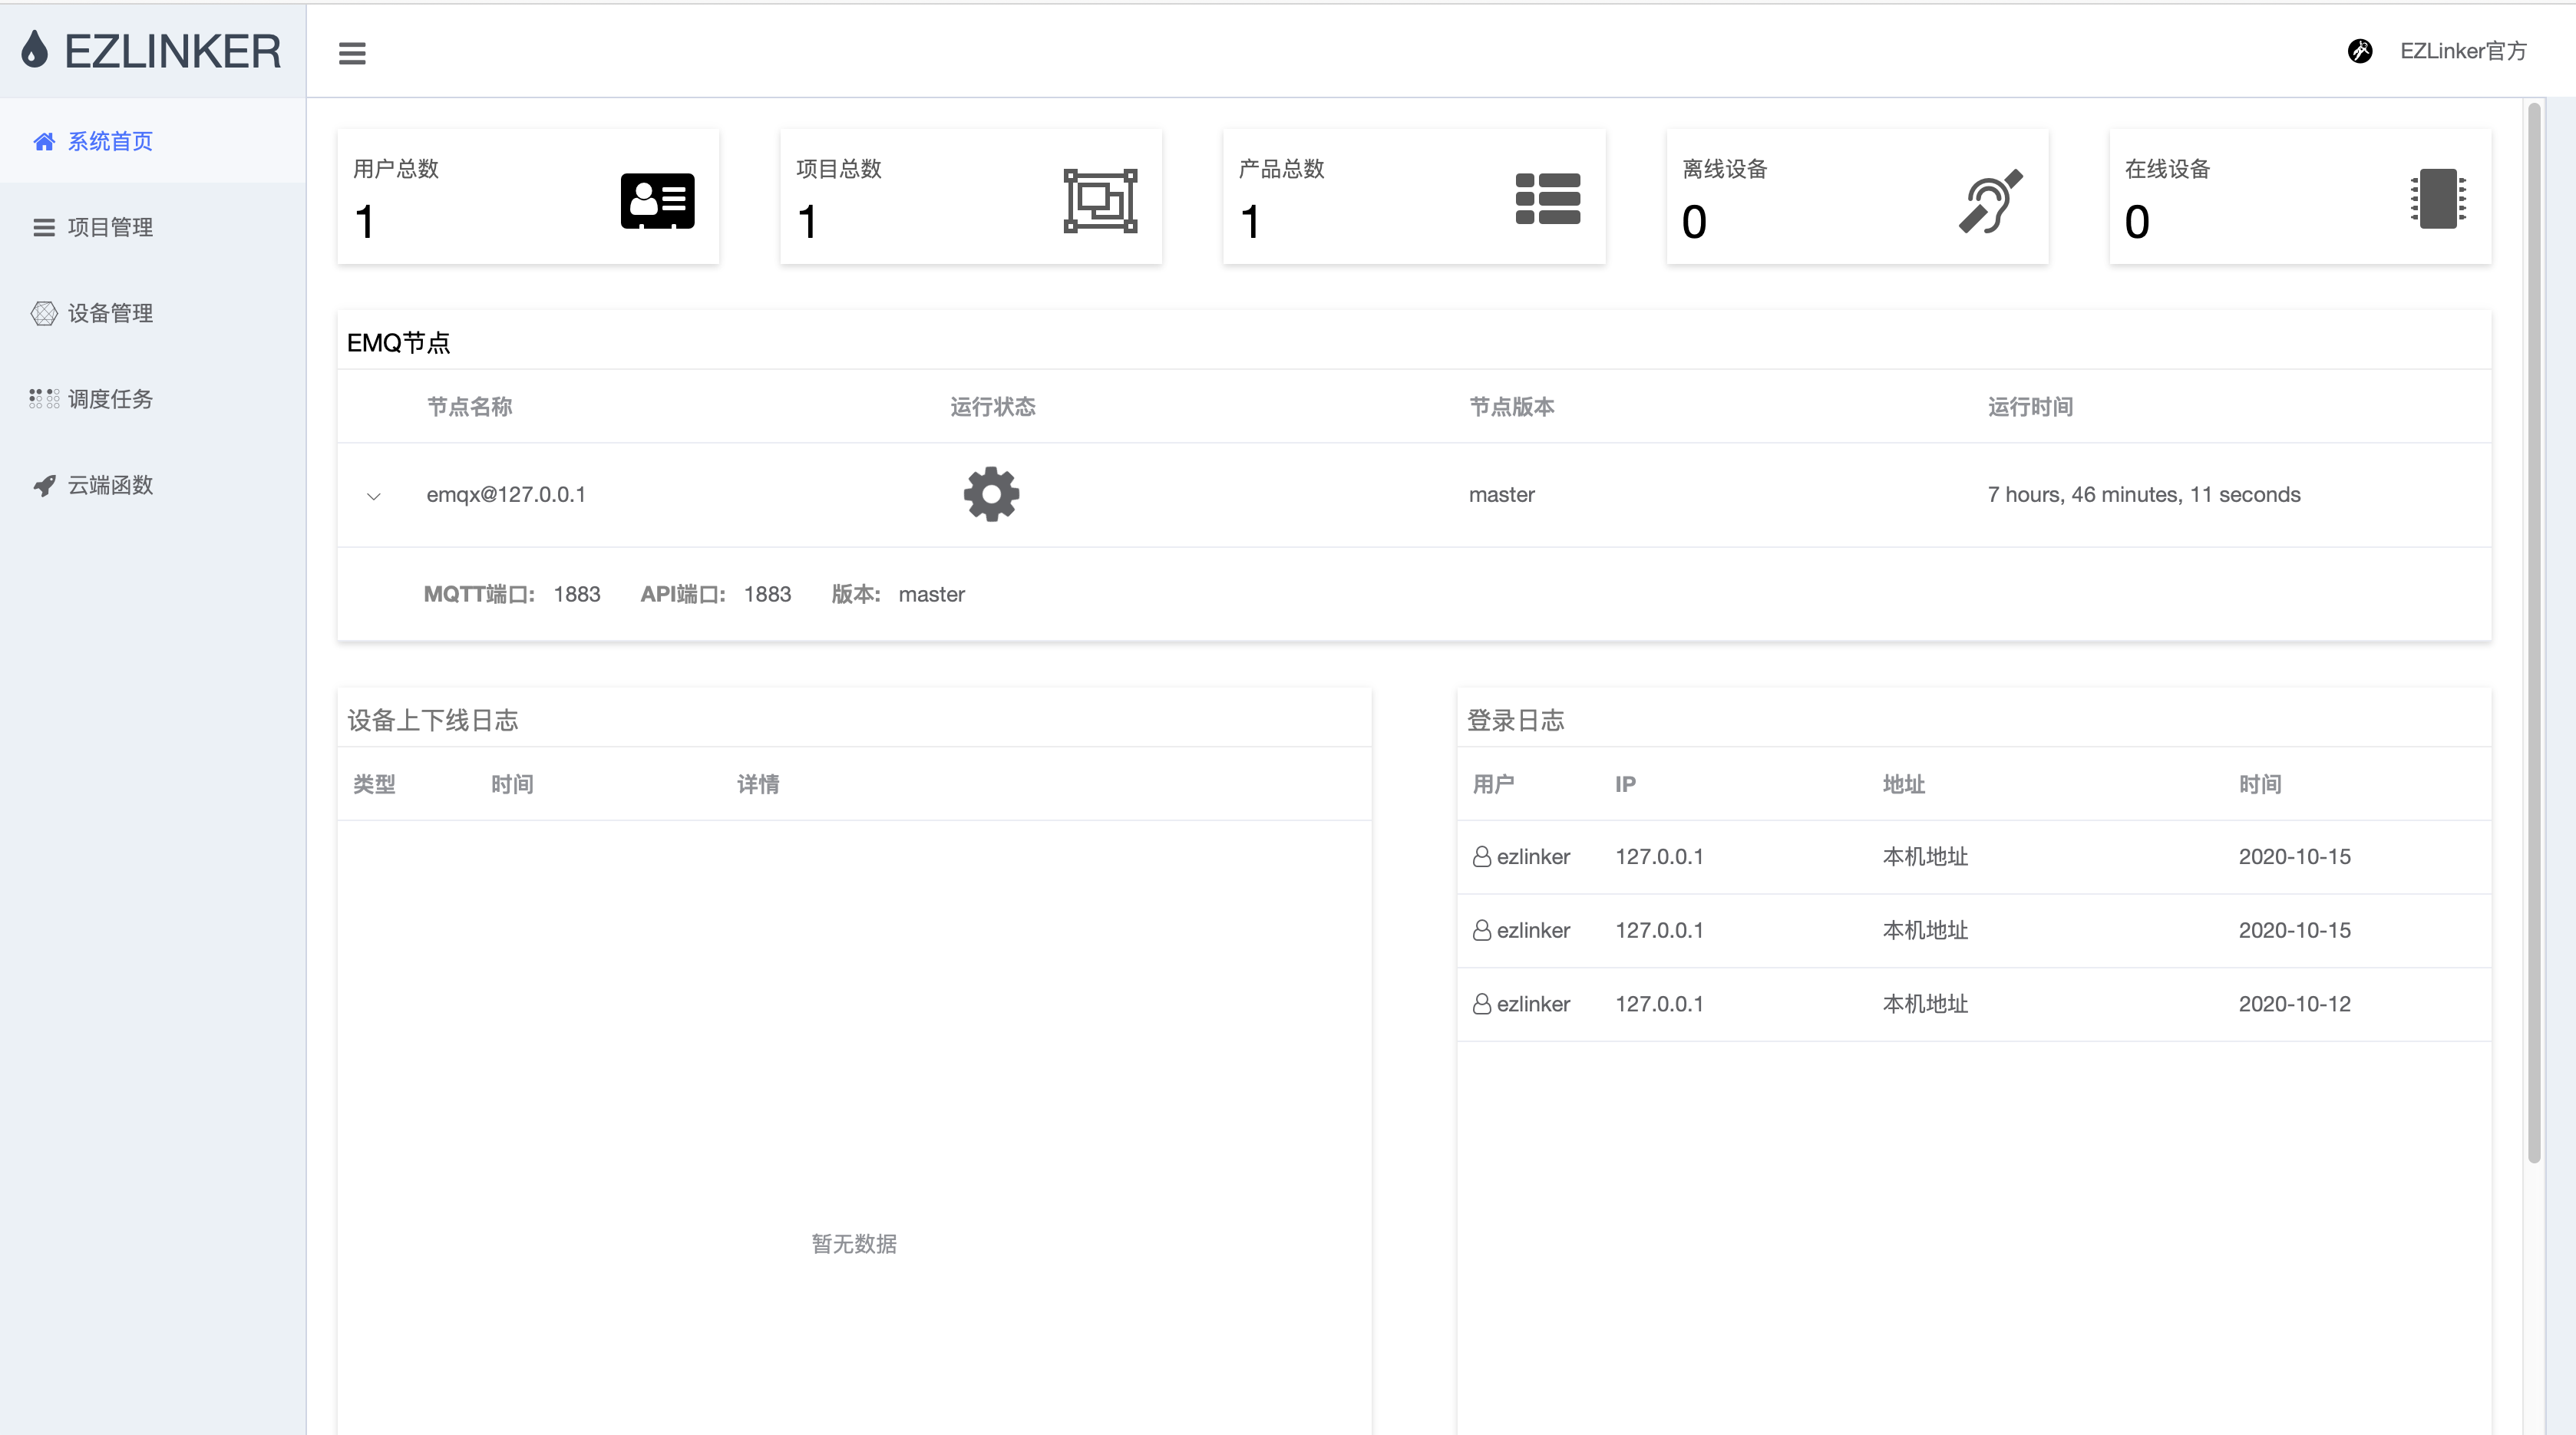Click the 设备上下线日志 panel title

(433, 720)
